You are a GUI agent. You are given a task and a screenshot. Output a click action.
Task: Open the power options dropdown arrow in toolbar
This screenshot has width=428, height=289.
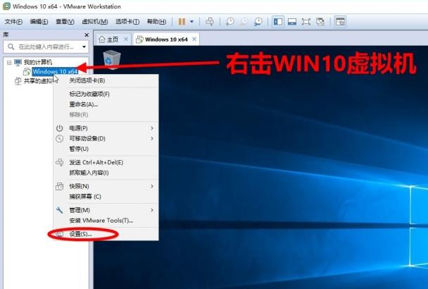pyautogui.click(x=192, y=22)
